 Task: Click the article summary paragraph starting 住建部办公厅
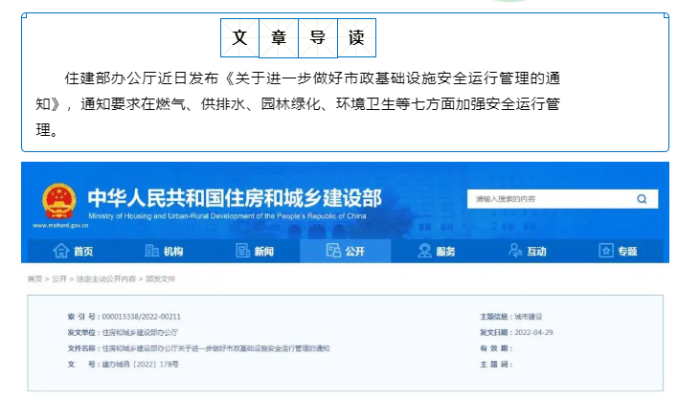[x=298, y=103]
